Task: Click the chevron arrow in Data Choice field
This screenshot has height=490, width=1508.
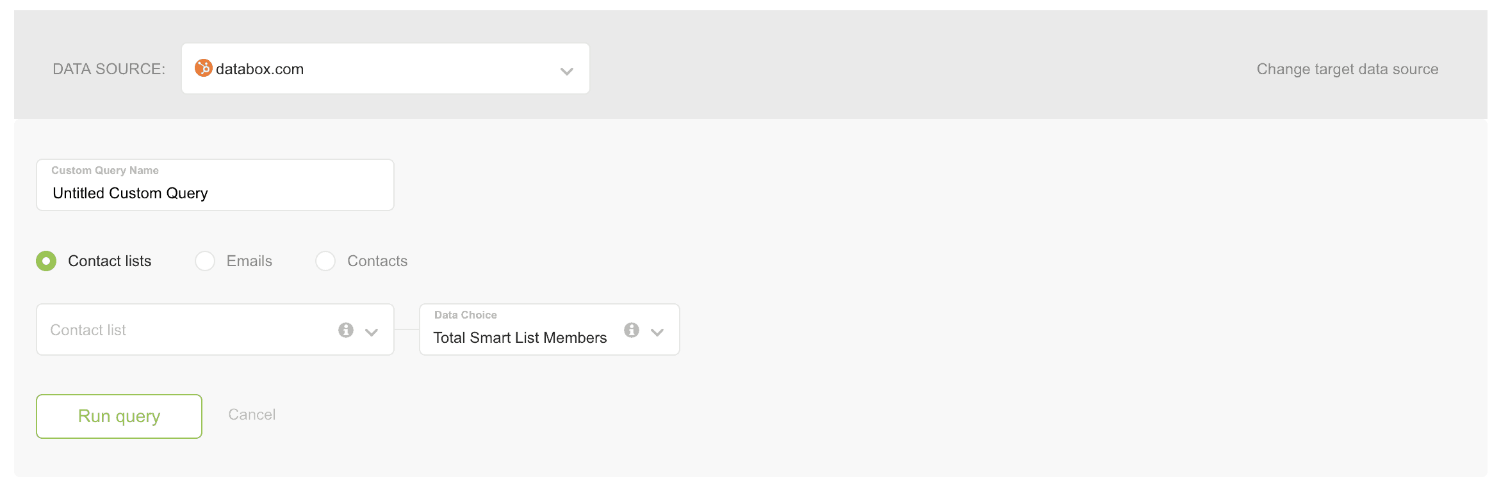Action: 657,331
